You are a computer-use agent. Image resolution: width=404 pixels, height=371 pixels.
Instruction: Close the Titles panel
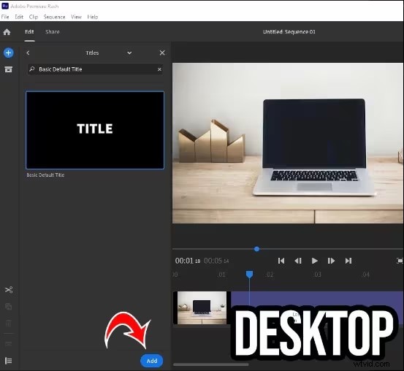pyautogui.click(x=162, y=53)
